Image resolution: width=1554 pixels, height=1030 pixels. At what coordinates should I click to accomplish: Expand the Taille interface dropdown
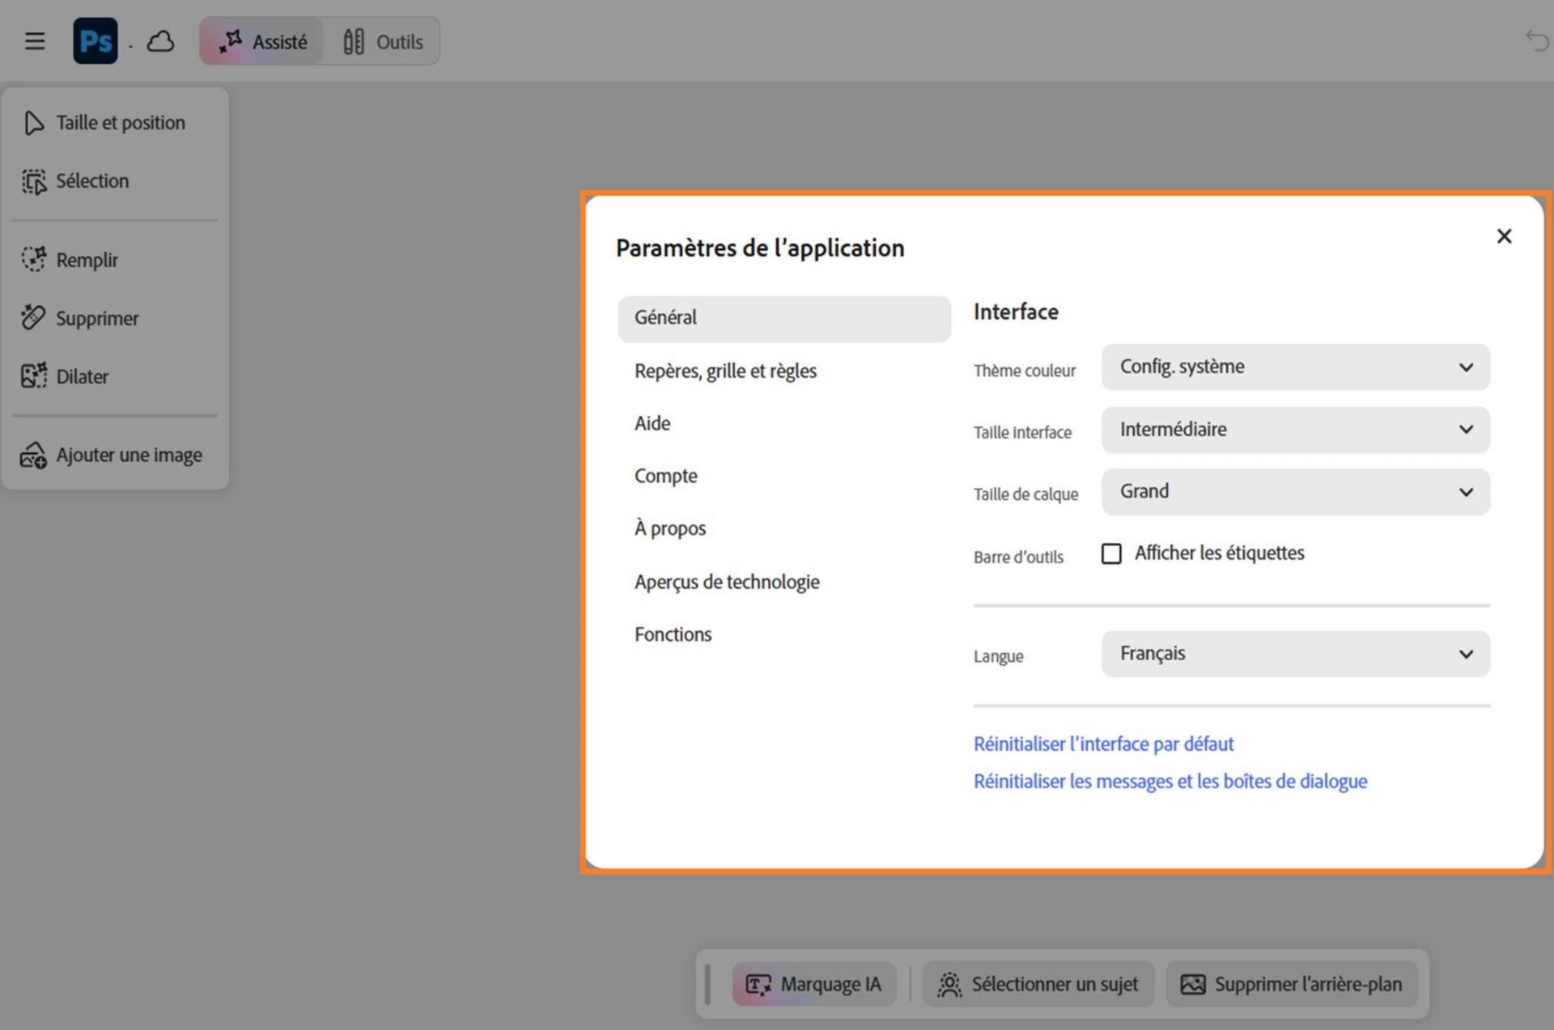tap(1295, 430)
